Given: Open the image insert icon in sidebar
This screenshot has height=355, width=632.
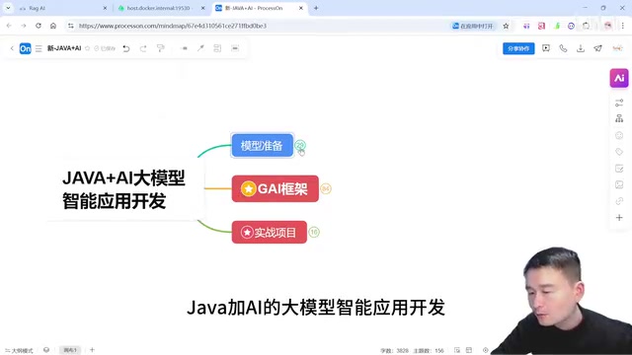Looking at the screenshot, I should pyautogui.click(x=619, y=184).
